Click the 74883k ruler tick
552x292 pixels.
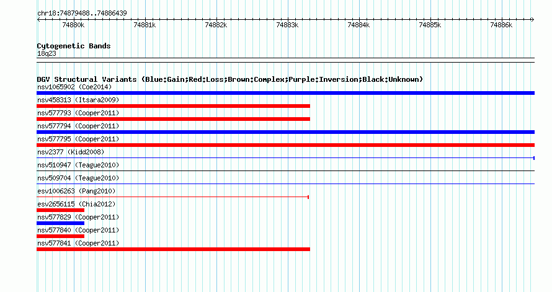click(x=288, y=25)
